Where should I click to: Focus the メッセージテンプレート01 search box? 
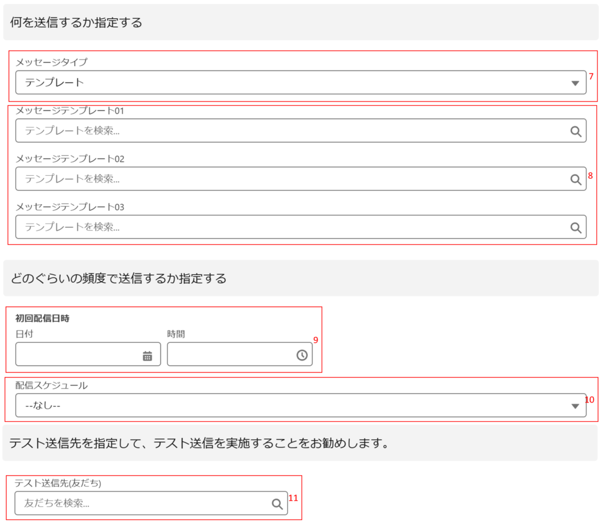(289, 130)
